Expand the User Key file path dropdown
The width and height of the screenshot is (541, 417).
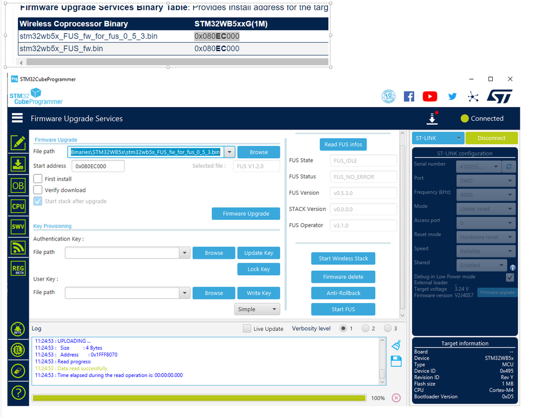(185, 293)
